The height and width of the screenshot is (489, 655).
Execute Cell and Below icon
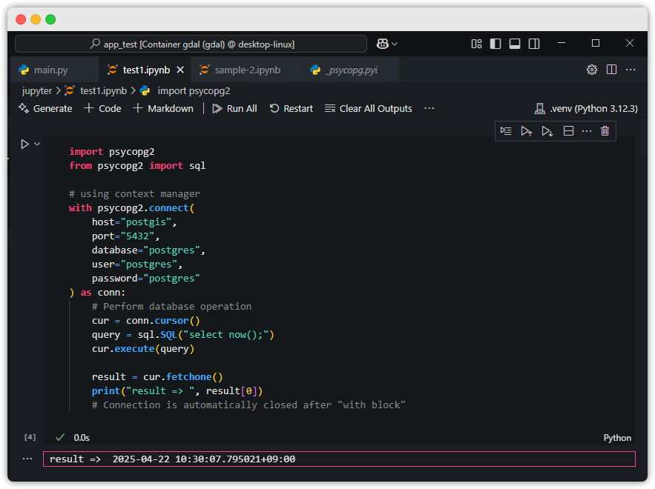[547, 131]
